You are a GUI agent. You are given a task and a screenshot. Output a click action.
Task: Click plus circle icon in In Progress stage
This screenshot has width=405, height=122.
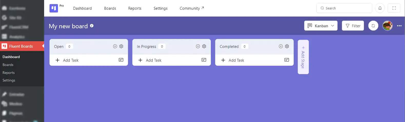coord(198,46)
